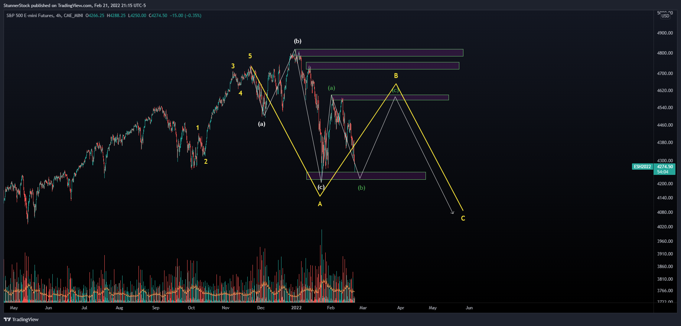Select the ESH2022 symbol tag
Screen dimensions: 681x326
(x=642, y=167)
